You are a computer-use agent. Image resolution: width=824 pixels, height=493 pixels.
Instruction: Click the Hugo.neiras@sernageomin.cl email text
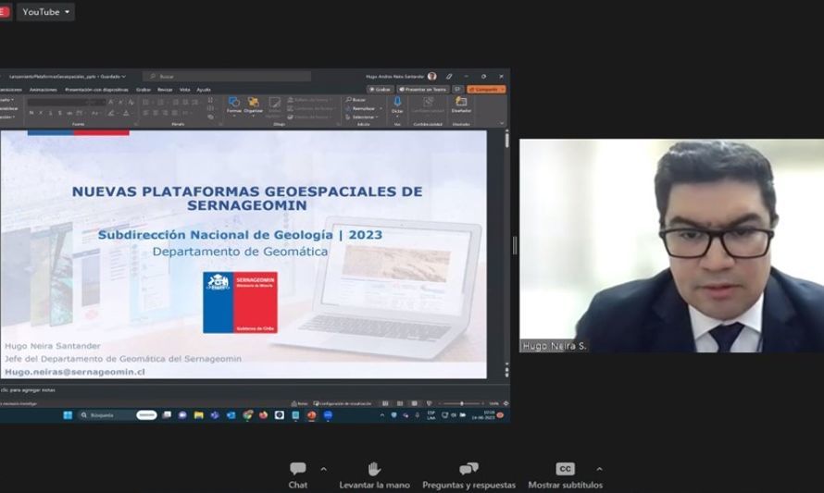click(75, 372)
